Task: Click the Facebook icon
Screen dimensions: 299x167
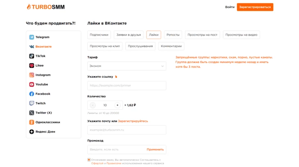Action: pos(32,94)
